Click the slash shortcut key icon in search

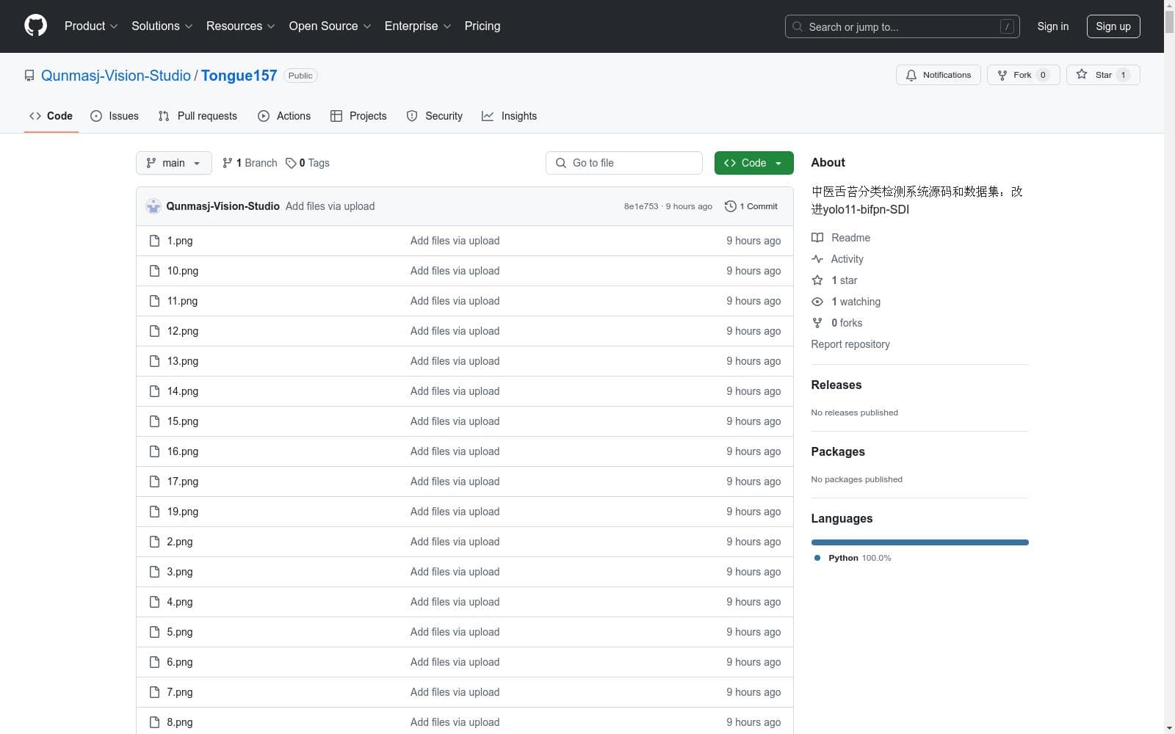coord(1007,26)
